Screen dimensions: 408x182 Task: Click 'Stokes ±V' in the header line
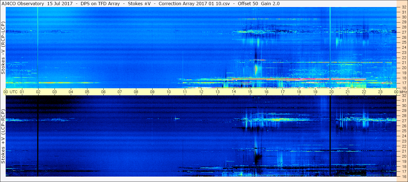[139, 4]
